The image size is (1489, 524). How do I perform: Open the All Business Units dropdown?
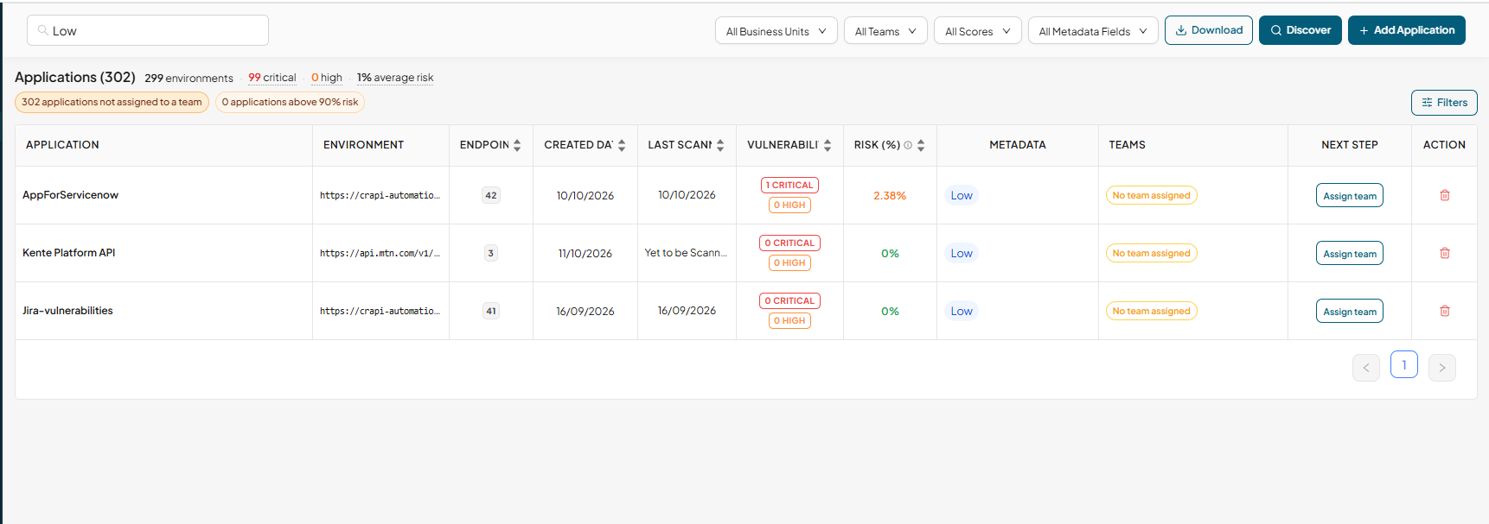[776, 31]
